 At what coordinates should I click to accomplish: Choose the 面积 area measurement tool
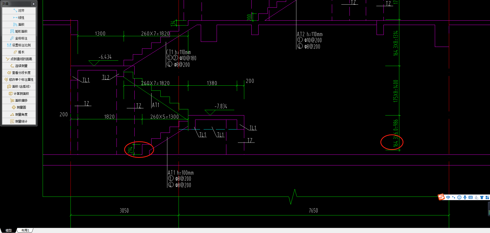pos(19,24)
